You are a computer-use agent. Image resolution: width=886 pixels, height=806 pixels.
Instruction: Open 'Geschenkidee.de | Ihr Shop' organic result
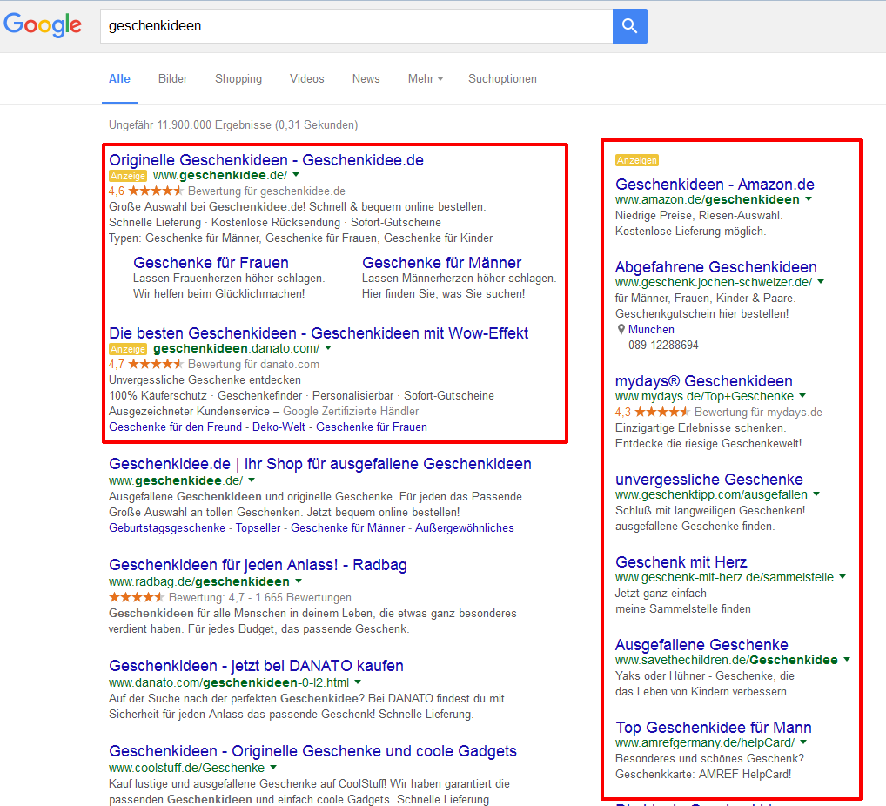(x=320, y=464)
